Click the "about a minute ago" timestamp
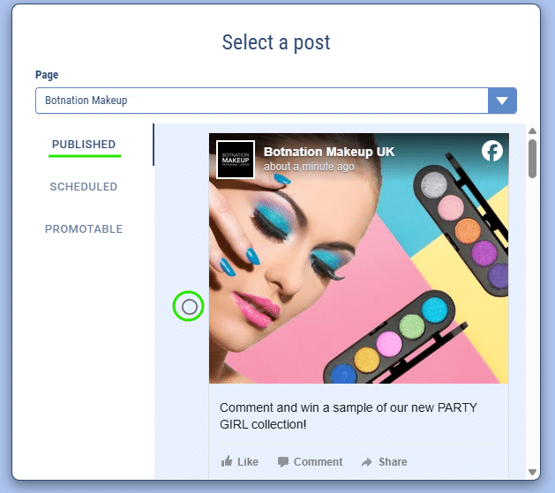Image resolution: width=555 pixels, height=493 pixels. pyautogui.click(x=309, y=167)
